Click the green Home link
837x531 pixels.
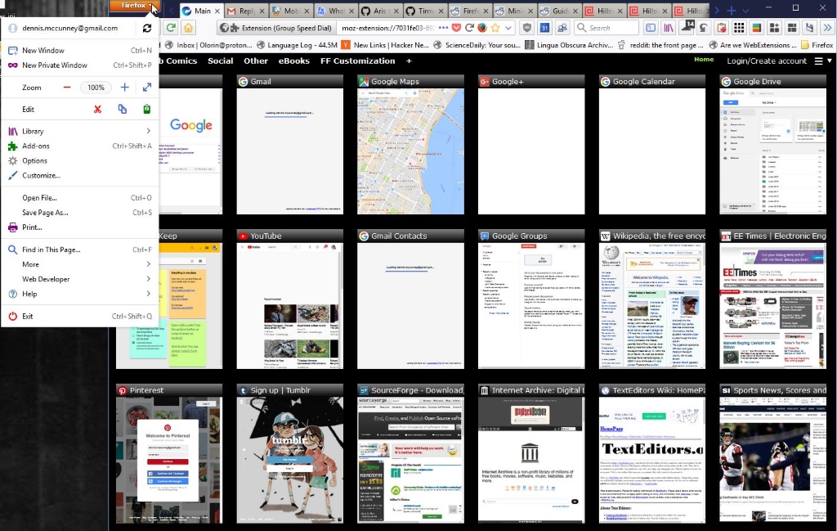click(704, 59)
